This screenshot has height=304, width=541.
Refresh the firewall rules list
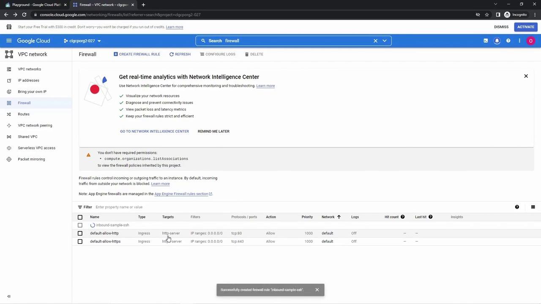pos(180,54)
